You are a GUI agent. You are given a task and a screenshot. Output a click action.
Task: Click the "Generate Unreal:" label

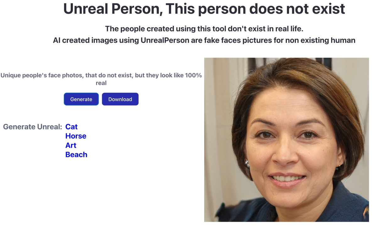tap(33, 127)
